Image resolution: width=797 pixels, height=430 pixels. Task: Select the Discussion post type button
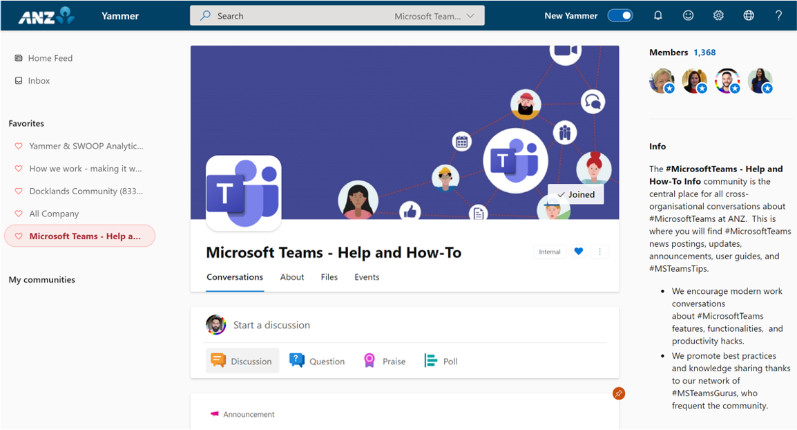tap(242, 361)
